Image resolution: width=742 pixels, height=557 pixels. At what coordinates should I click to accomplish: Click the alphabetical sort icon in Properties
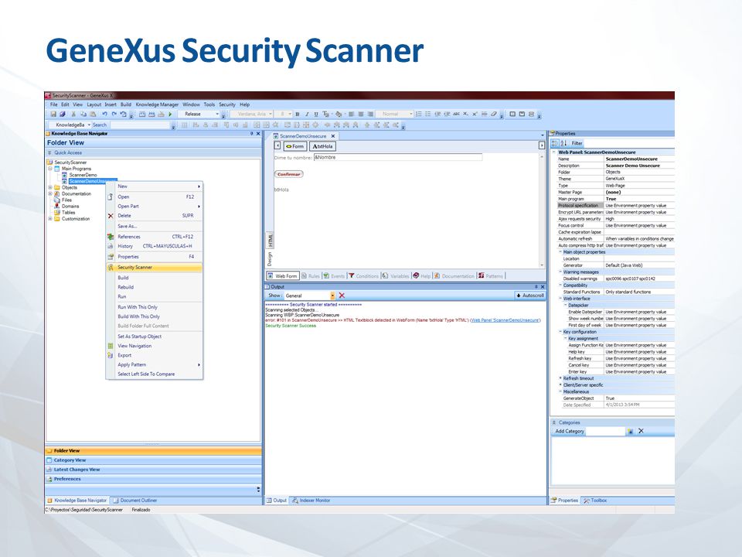(563, 143)
